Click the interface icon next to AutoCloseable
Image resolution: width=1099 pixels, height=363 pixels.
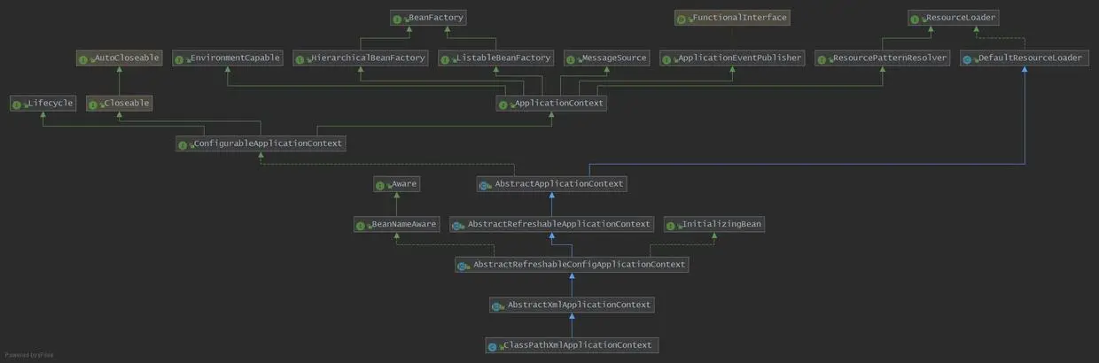coord(84,59)
